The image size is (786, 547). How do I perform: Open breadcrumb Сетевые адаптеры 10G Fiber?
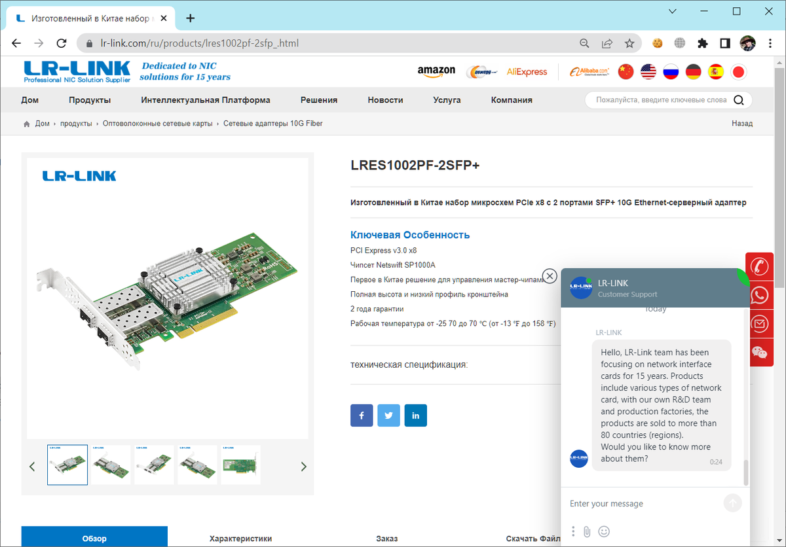273,124
